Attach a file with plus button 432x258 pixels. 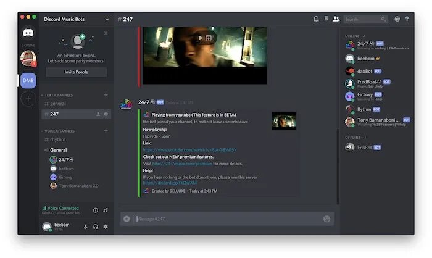point(127,219)
